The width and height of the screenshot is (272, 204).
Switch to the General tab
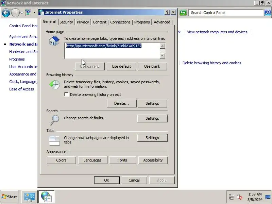[x=49, y=21]
